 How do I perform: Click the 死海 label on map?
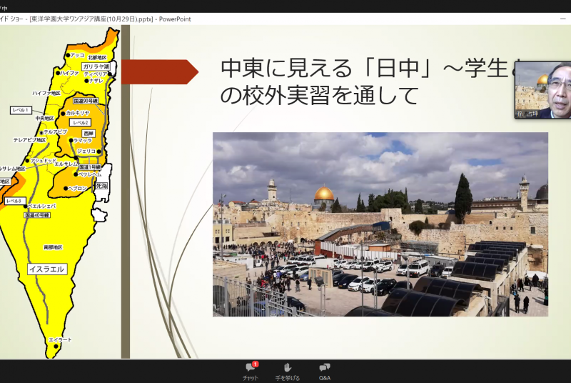[101, 186]
